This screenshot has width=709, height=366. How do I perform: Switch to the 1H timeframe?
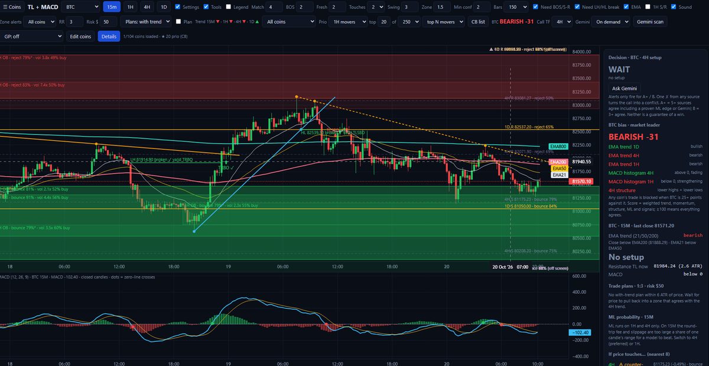tap(129, 7)
